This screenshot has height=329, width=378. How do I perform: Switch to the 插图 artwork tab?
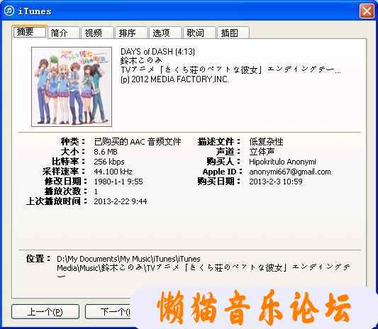[x=233, y=33]
